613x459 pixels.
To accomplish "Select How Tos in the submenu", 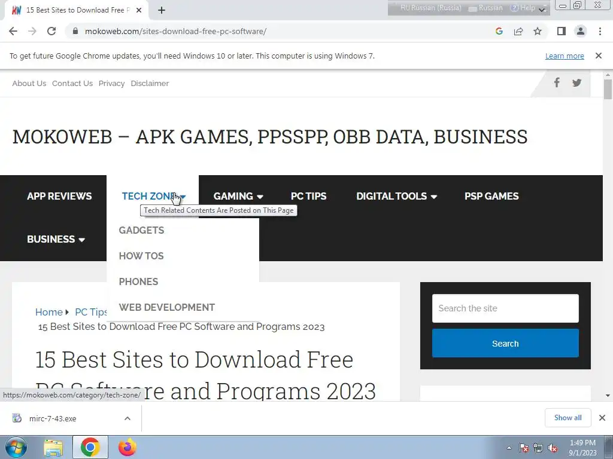I will click(141, 256).
